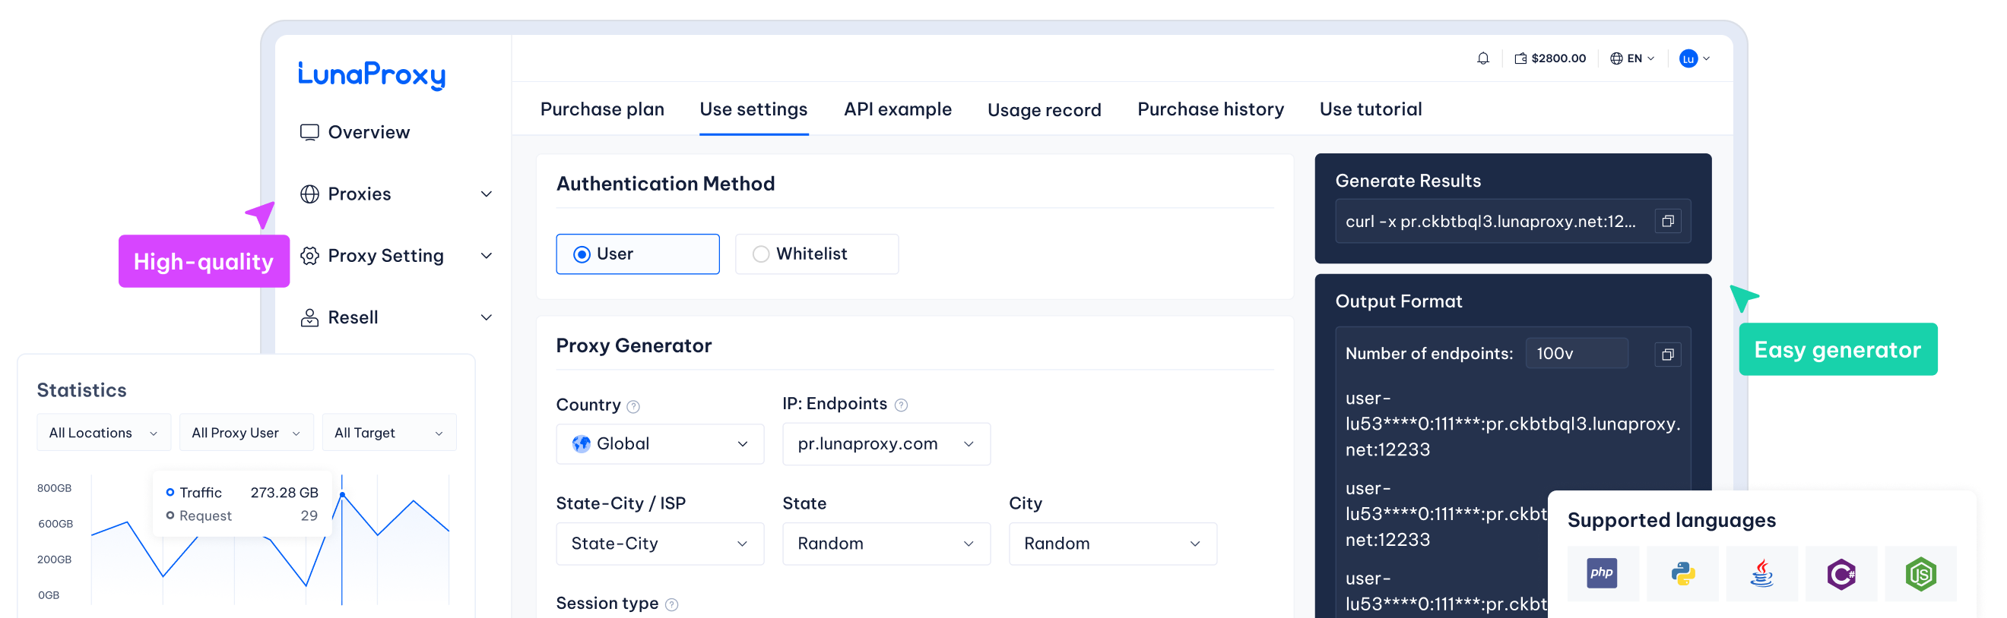
Task: Switch to the API example tab
Action: coord(897,110)
